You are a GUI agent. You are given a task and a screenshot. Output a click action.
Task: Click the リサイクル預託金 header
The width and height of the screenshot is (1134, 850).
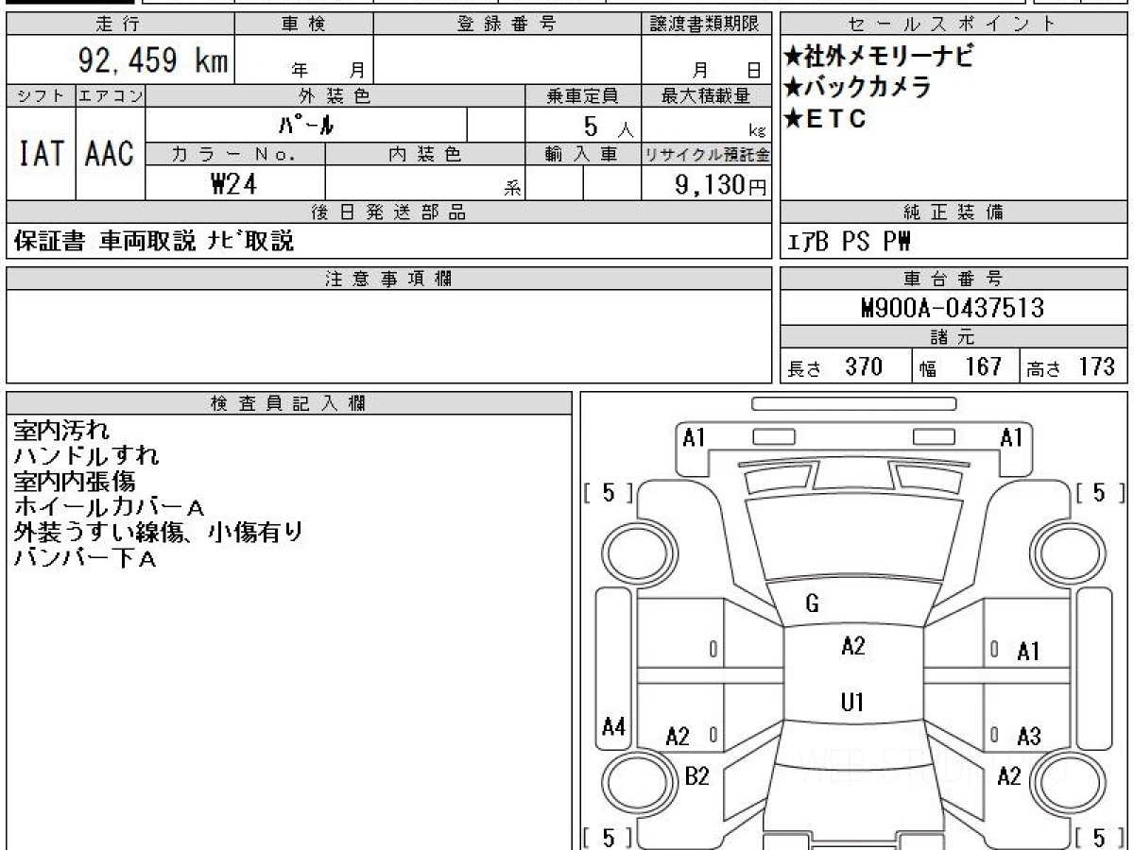706,155
